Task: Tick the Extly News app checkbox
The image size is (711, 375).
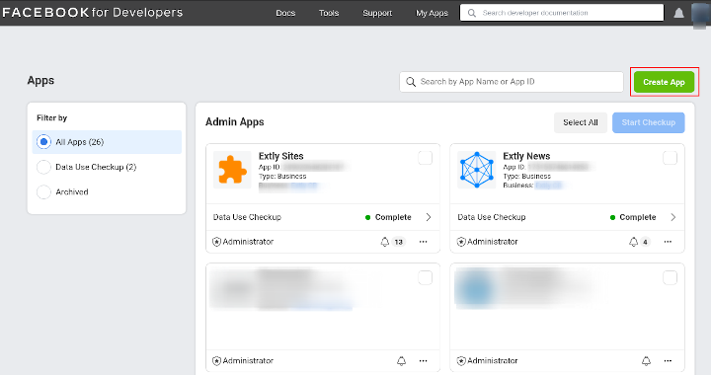Action: [x=670, y=158]
